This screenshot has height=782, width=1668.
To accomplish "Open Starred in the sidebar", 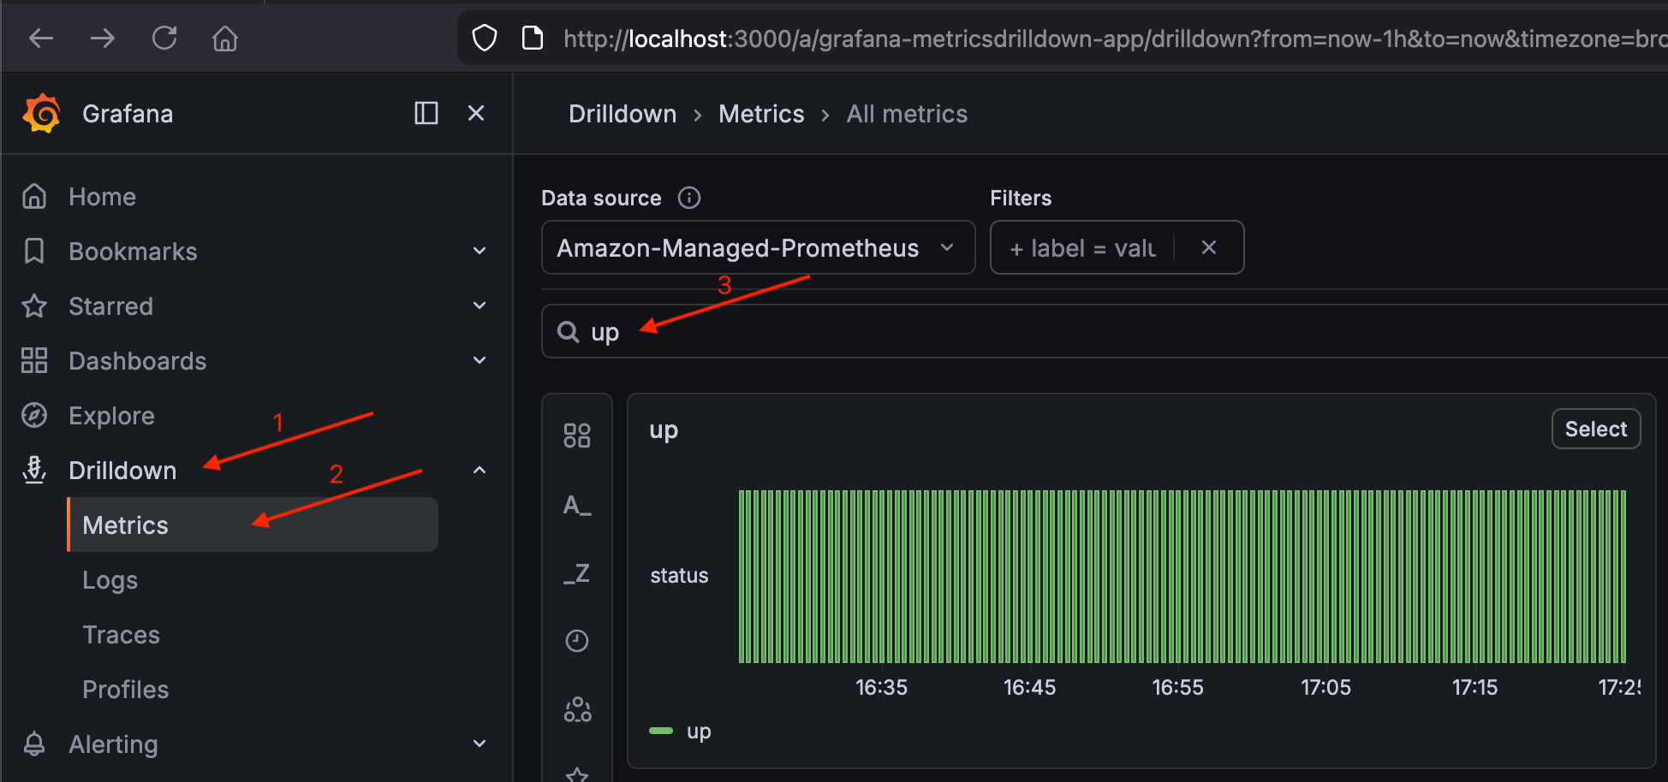I will click(110, 306).
